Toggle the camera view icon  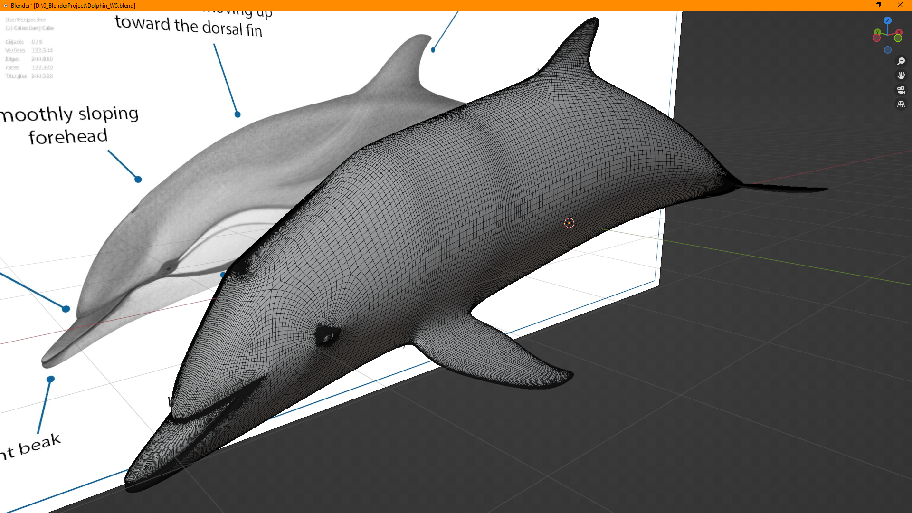coord(901,90)
